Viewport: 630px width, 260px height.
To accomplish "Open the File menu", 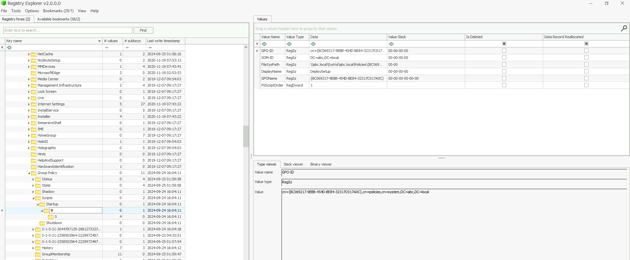I will tap(4, 11).
